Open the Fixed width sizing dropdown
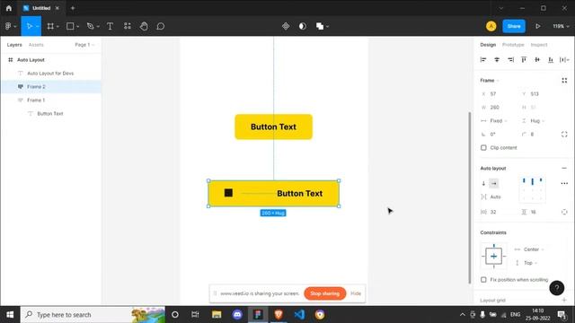The height and width of the screenshot is (323, 575). click(x=499, y=121)
